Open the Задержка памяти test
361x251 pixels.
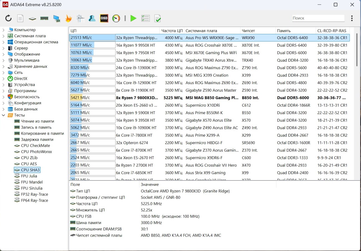tap(37, 140)
